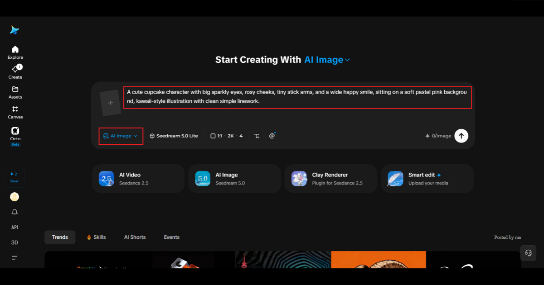544x285 pixels.
Task: Open the Basic plan credits badge
Action: [15, 177]
